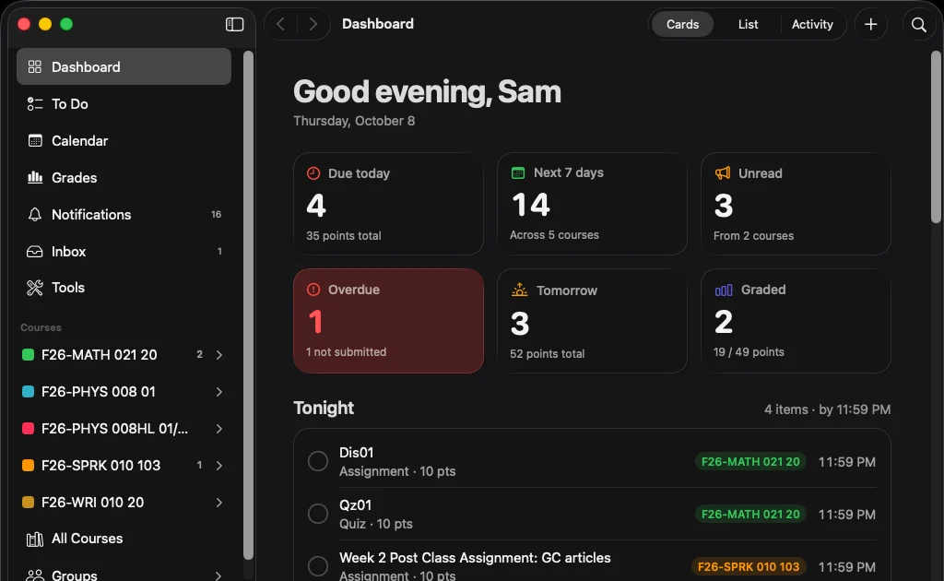This screenshot has width=944, height=581.
Task: Click the Next 7 days calendar icon
Action: point(518,172)
